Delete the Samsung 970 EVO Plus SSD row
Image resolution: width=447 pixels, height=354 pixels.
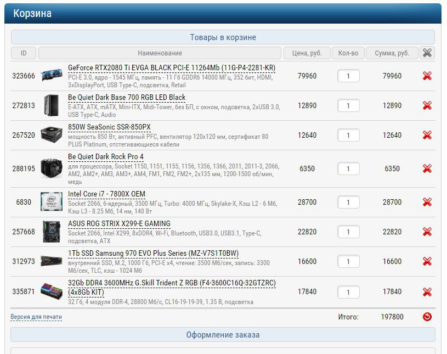[427, 262]
